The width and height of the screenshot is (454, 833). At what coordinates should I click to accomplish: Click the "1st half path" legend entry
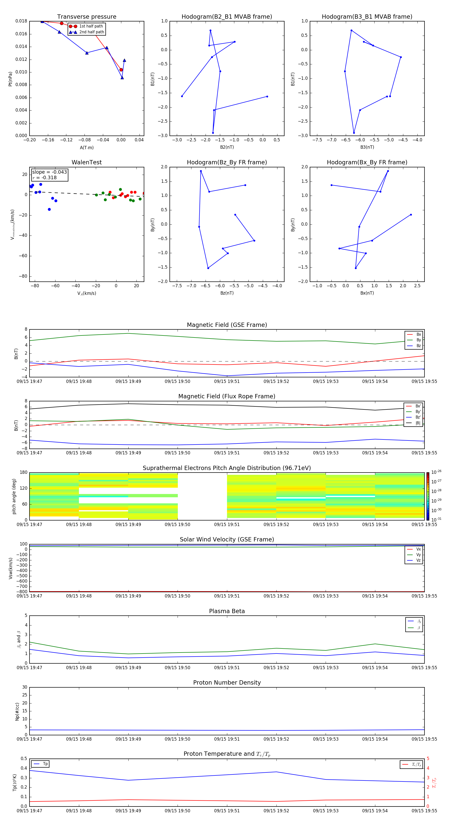[87, 26]
